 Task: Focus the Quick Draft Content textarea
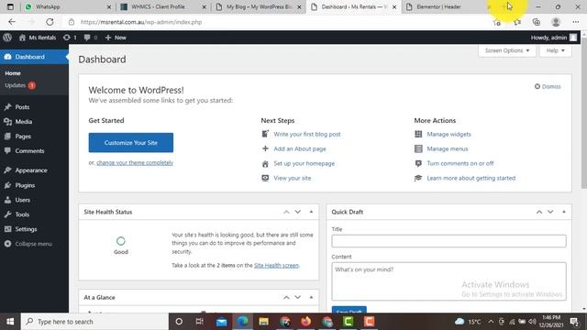coord(449,281)
